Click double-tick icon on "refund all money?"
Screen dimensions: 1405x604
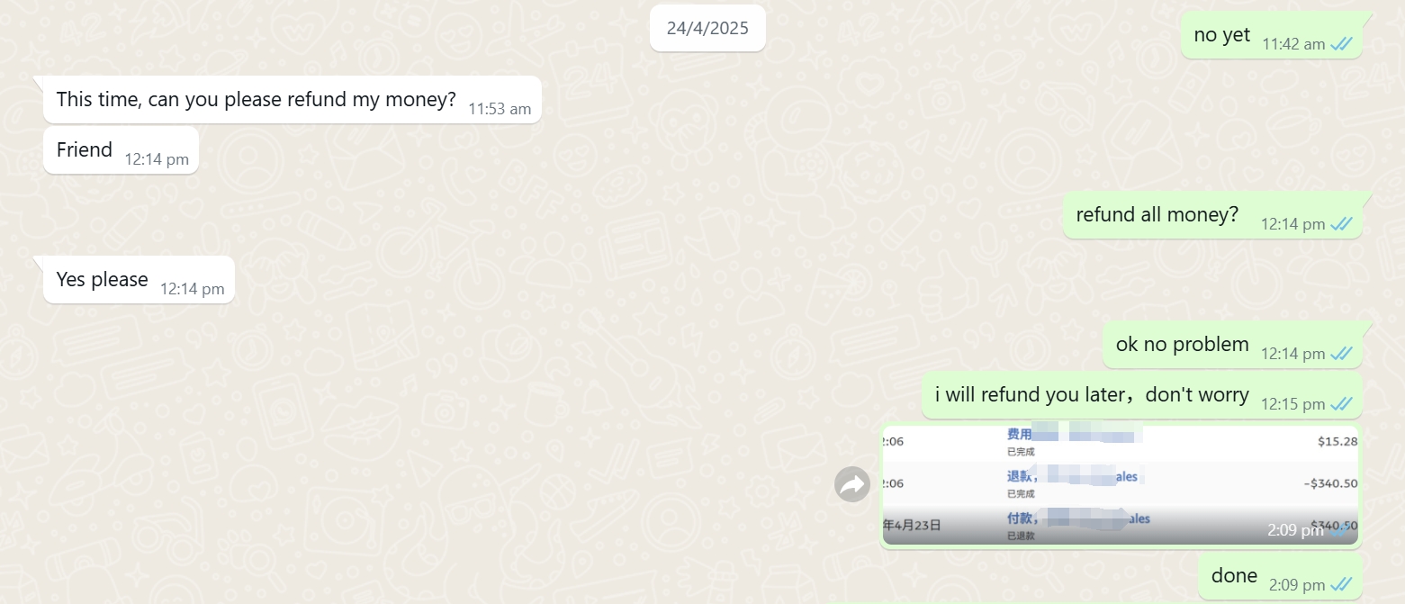(x=1341, y=224)
